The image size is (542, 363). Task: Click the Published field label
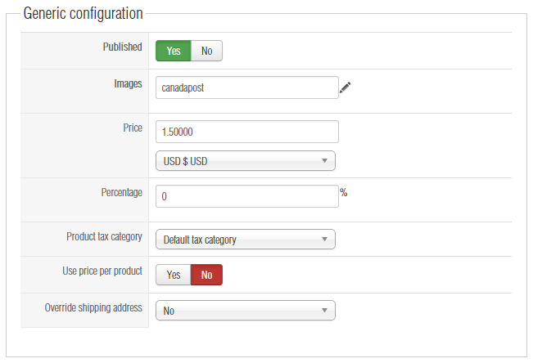pyautogui.click(x=122, y=47)
